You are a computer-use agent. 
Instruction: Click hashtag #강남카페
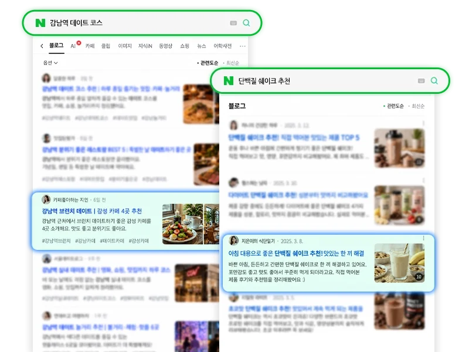(x=85, y=241)
